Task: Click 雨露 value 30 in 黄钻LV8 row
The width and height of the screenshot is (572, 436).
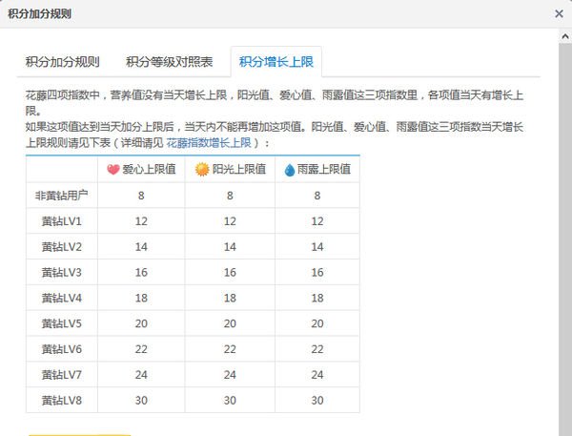Action: pos(317,400)
